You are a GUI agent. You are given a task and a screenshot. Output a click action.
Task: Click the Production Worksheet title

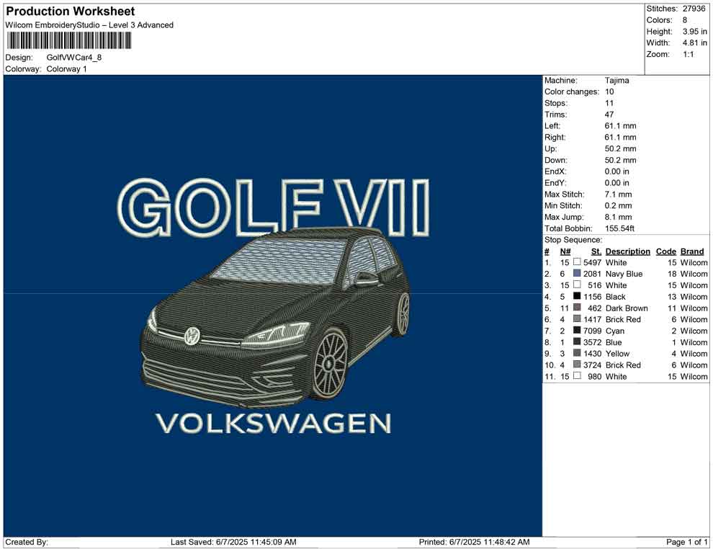pyautogui.click(x=71, y=12)
